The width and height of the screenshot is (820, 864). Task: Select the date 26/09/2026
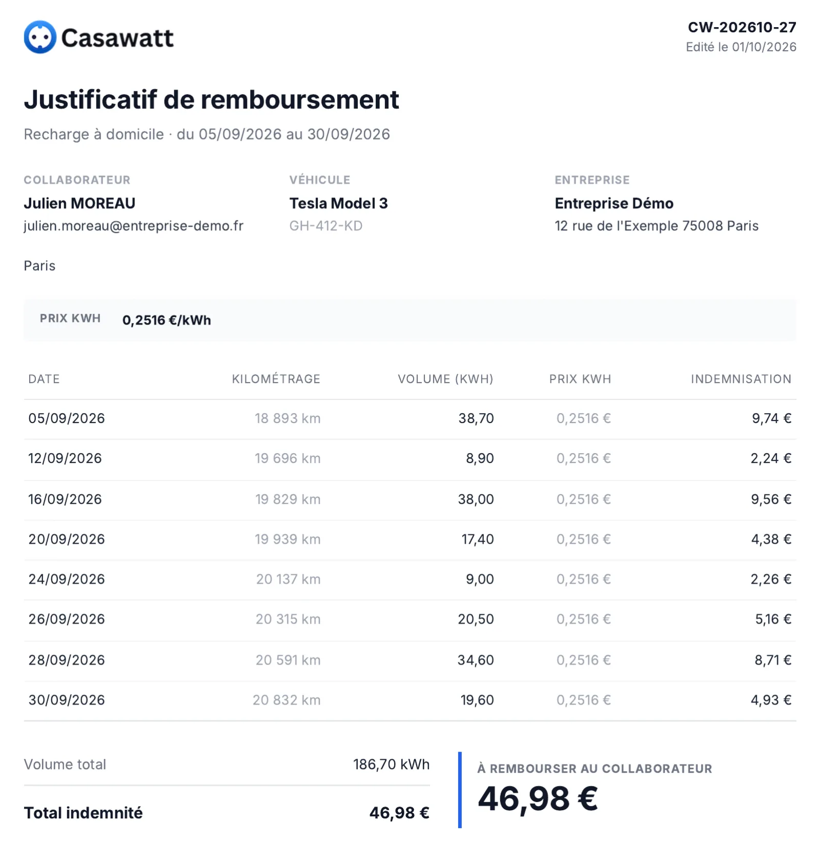[67, 619]
